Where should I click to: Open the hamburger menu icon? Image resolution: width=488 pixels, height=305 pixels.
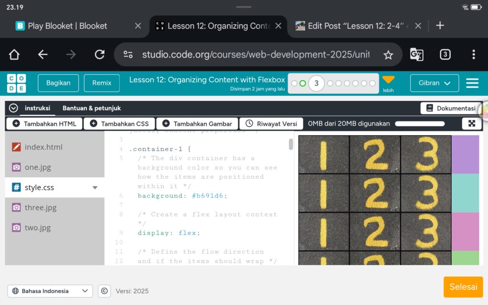tap(472, 83)
